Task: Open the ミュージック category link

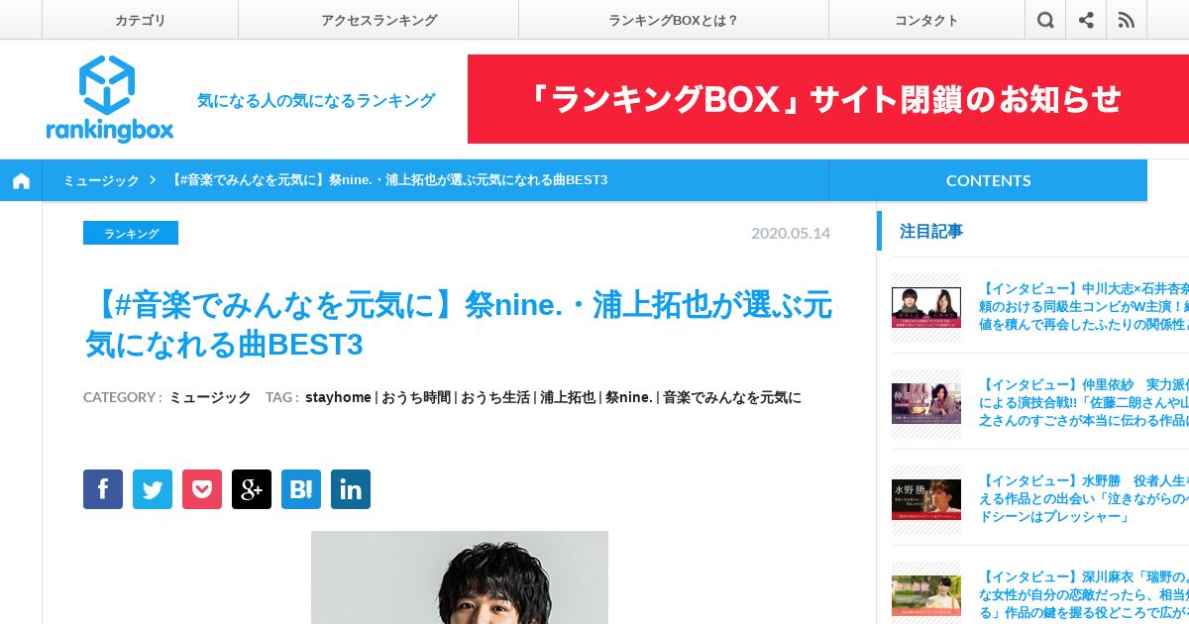Action: click(x=210, y=397)
